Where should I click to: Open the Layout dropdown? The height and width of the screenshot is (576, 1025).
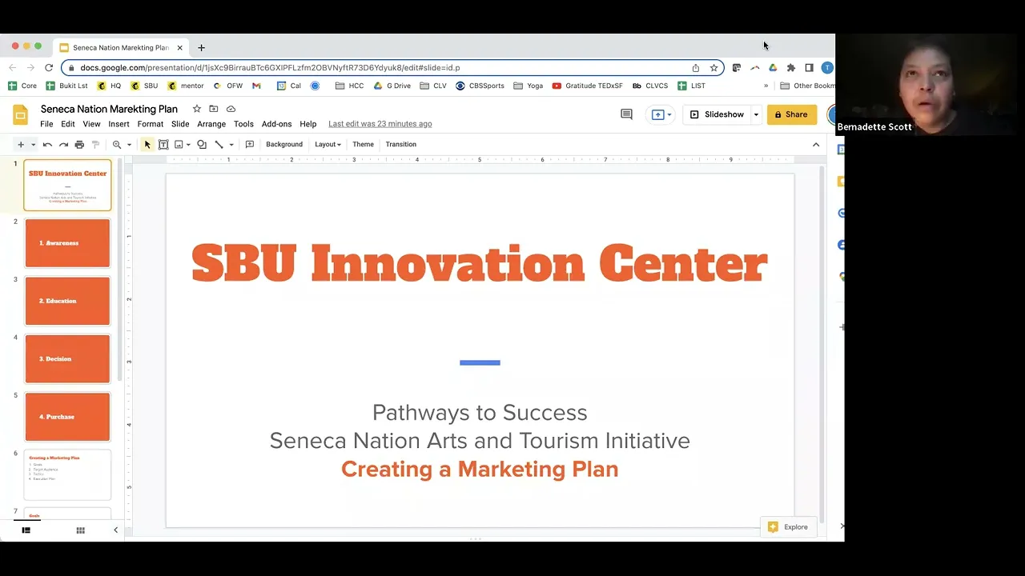click(x=328, y=145)
